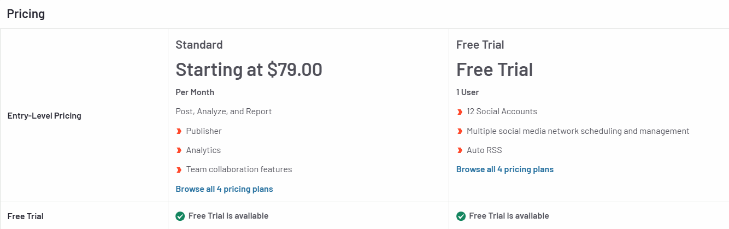
Task: Click the red chevron beside Auto RSS
Action: [x=460, y=150]
